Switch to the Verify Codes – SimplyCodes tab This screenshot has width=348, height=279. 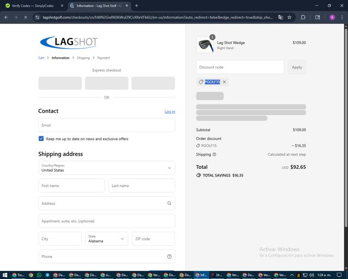tap(33, 6)
